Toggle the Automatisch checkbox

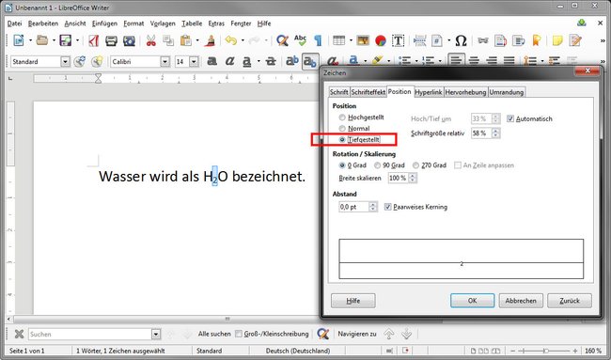tap(510, 118)
